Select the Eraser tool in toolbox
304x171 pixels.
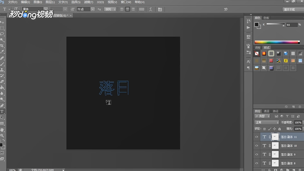2,81
